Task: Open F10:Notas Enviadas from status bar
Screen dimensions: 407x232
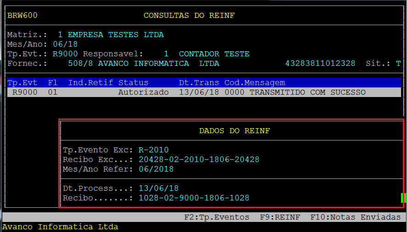Action: [x=355, y=217]
